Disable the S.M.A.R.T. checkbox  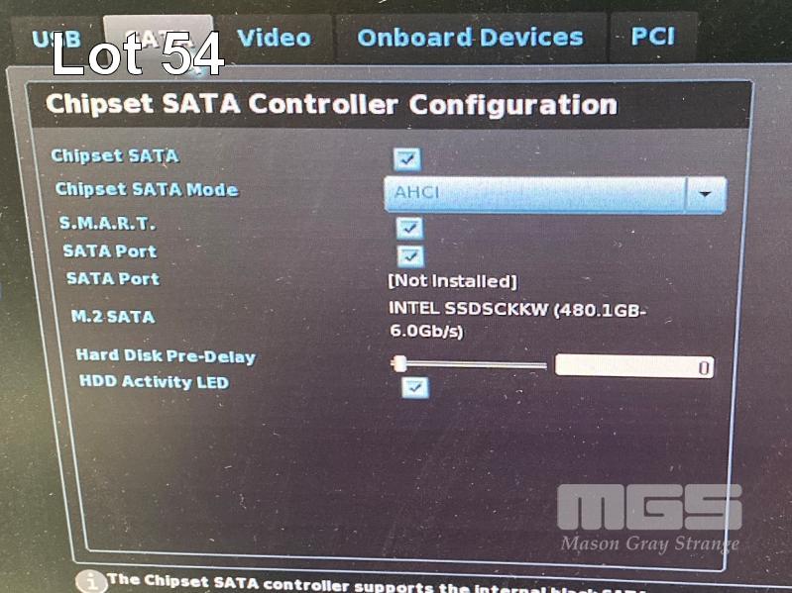[x=409, y=228]
